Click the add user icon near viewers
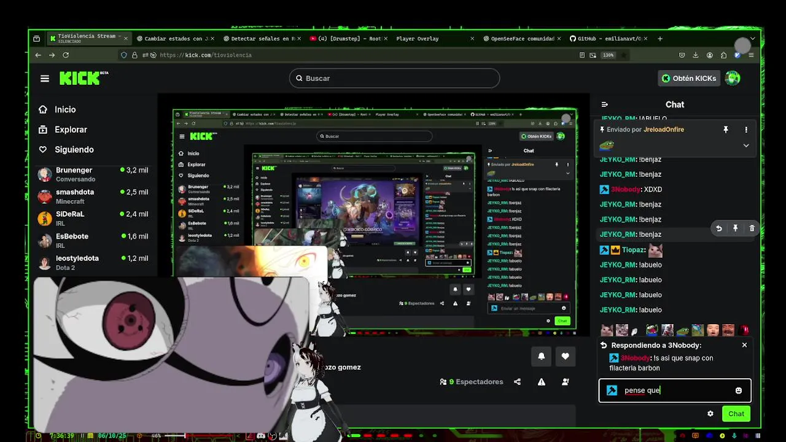786x442 pixels. [x=565, y=382]
